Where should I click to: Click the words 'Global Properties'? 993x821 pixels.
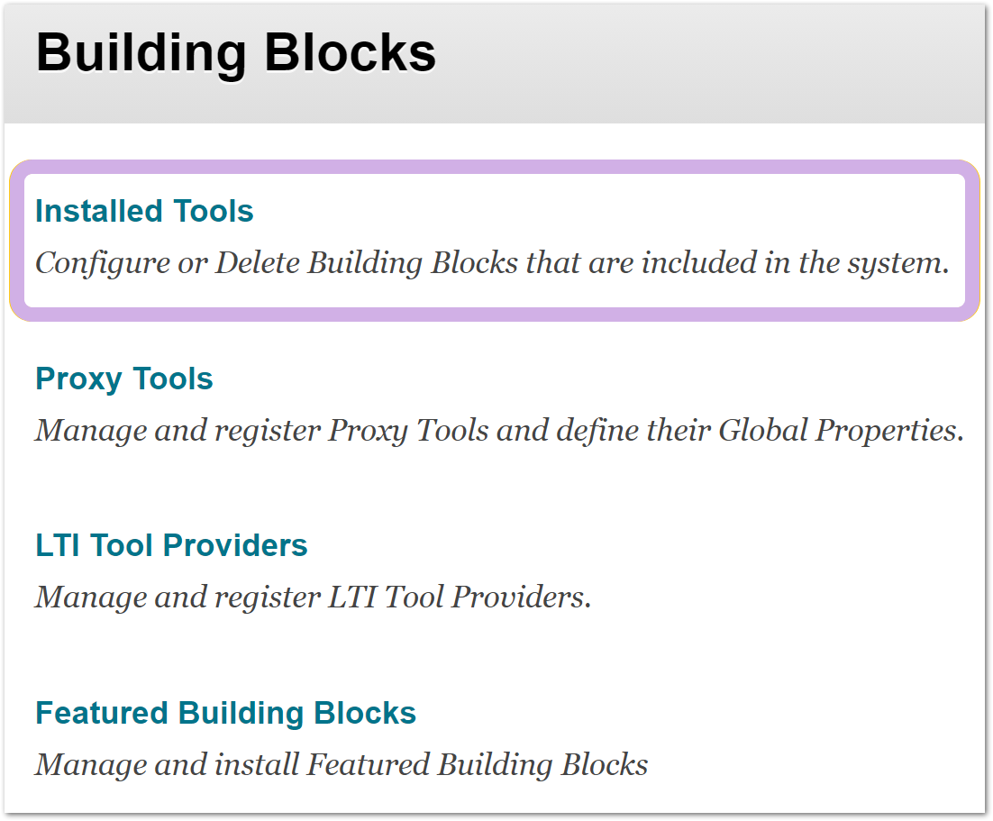[841, 431]
